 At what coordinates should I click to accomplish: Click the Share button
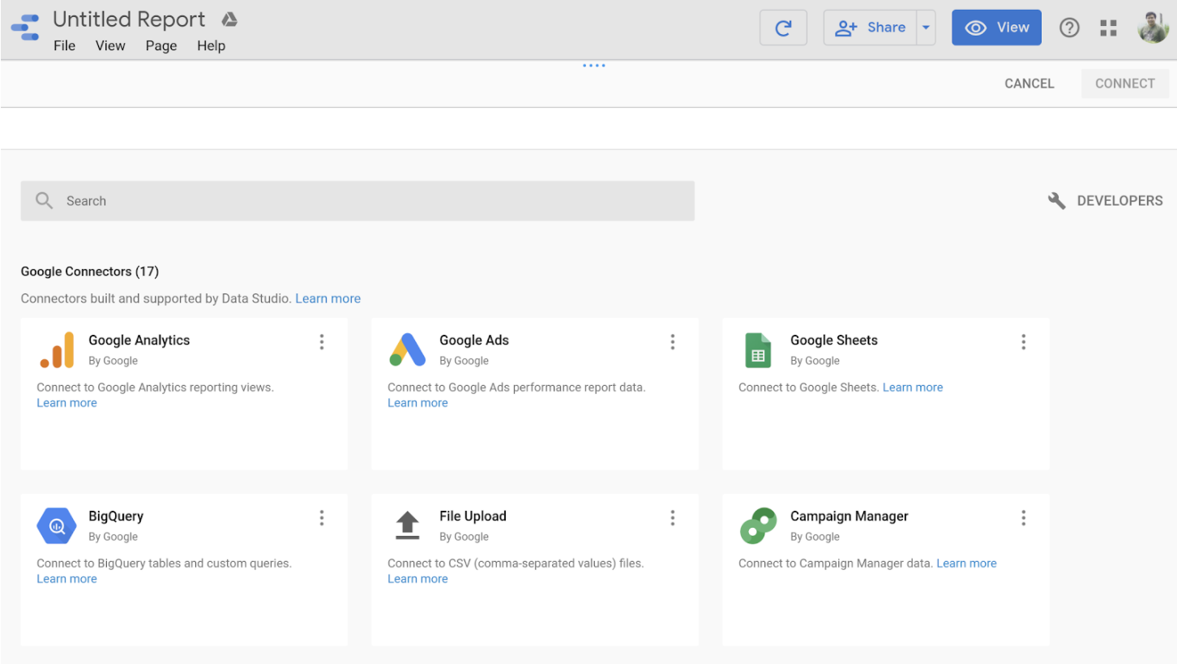pos(871,28)
